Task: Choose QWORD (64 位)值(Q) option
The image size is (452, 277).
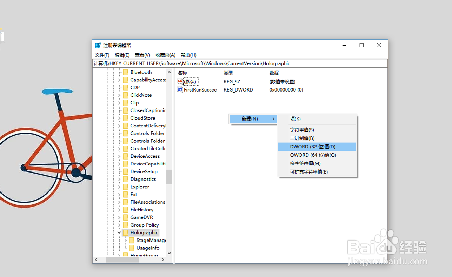Action: point(317,155)
